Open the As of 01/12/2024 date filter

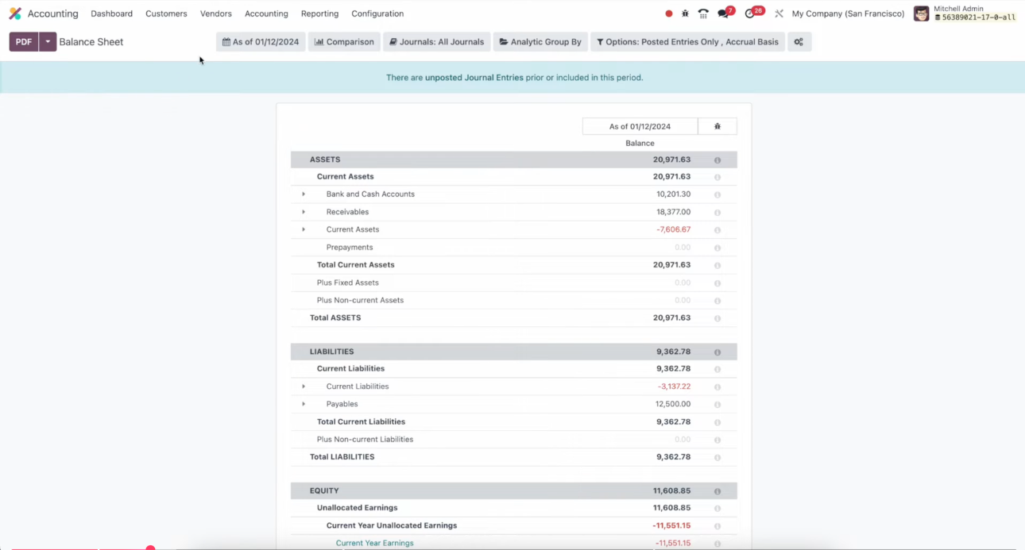[x=261, y=42]
